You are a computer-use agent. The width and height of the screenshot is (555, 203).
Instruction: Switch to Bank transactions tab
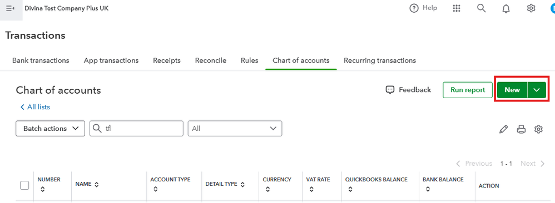41,60
